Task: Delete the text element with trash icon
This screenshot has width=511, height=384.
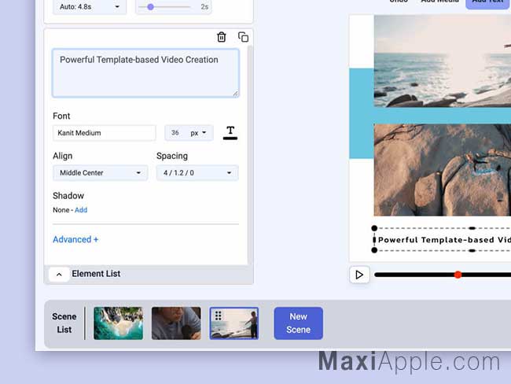Action: point(221,37)
